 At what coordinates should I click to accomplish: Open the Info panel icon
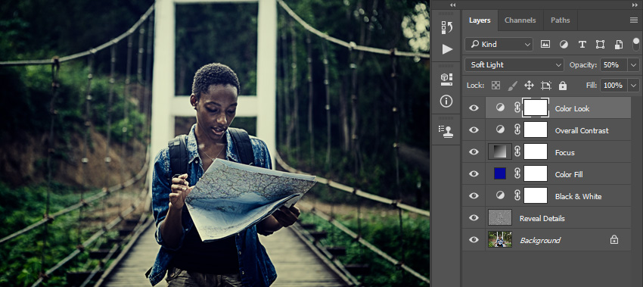(x=446, y=101)
